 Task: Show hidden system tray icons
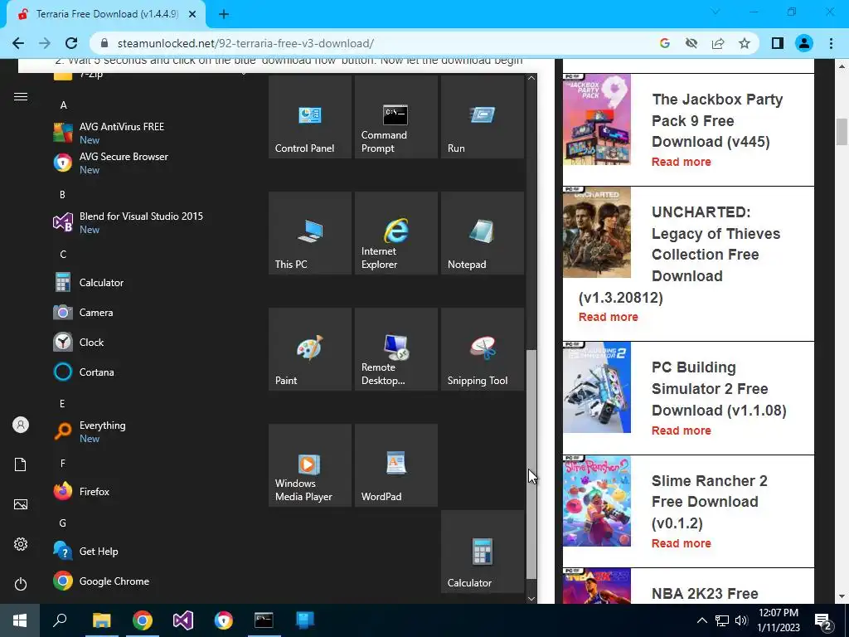click(x=701, y=620)
